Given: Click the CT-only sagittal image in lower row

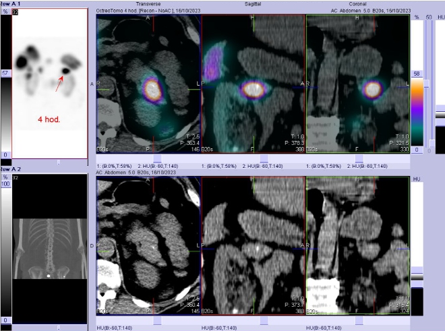Looking at the screenshot, I should (x=253, y=246).
